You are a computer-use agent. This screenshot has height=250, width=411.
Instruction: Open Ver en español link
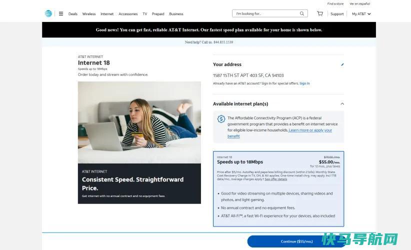(359, 4)
